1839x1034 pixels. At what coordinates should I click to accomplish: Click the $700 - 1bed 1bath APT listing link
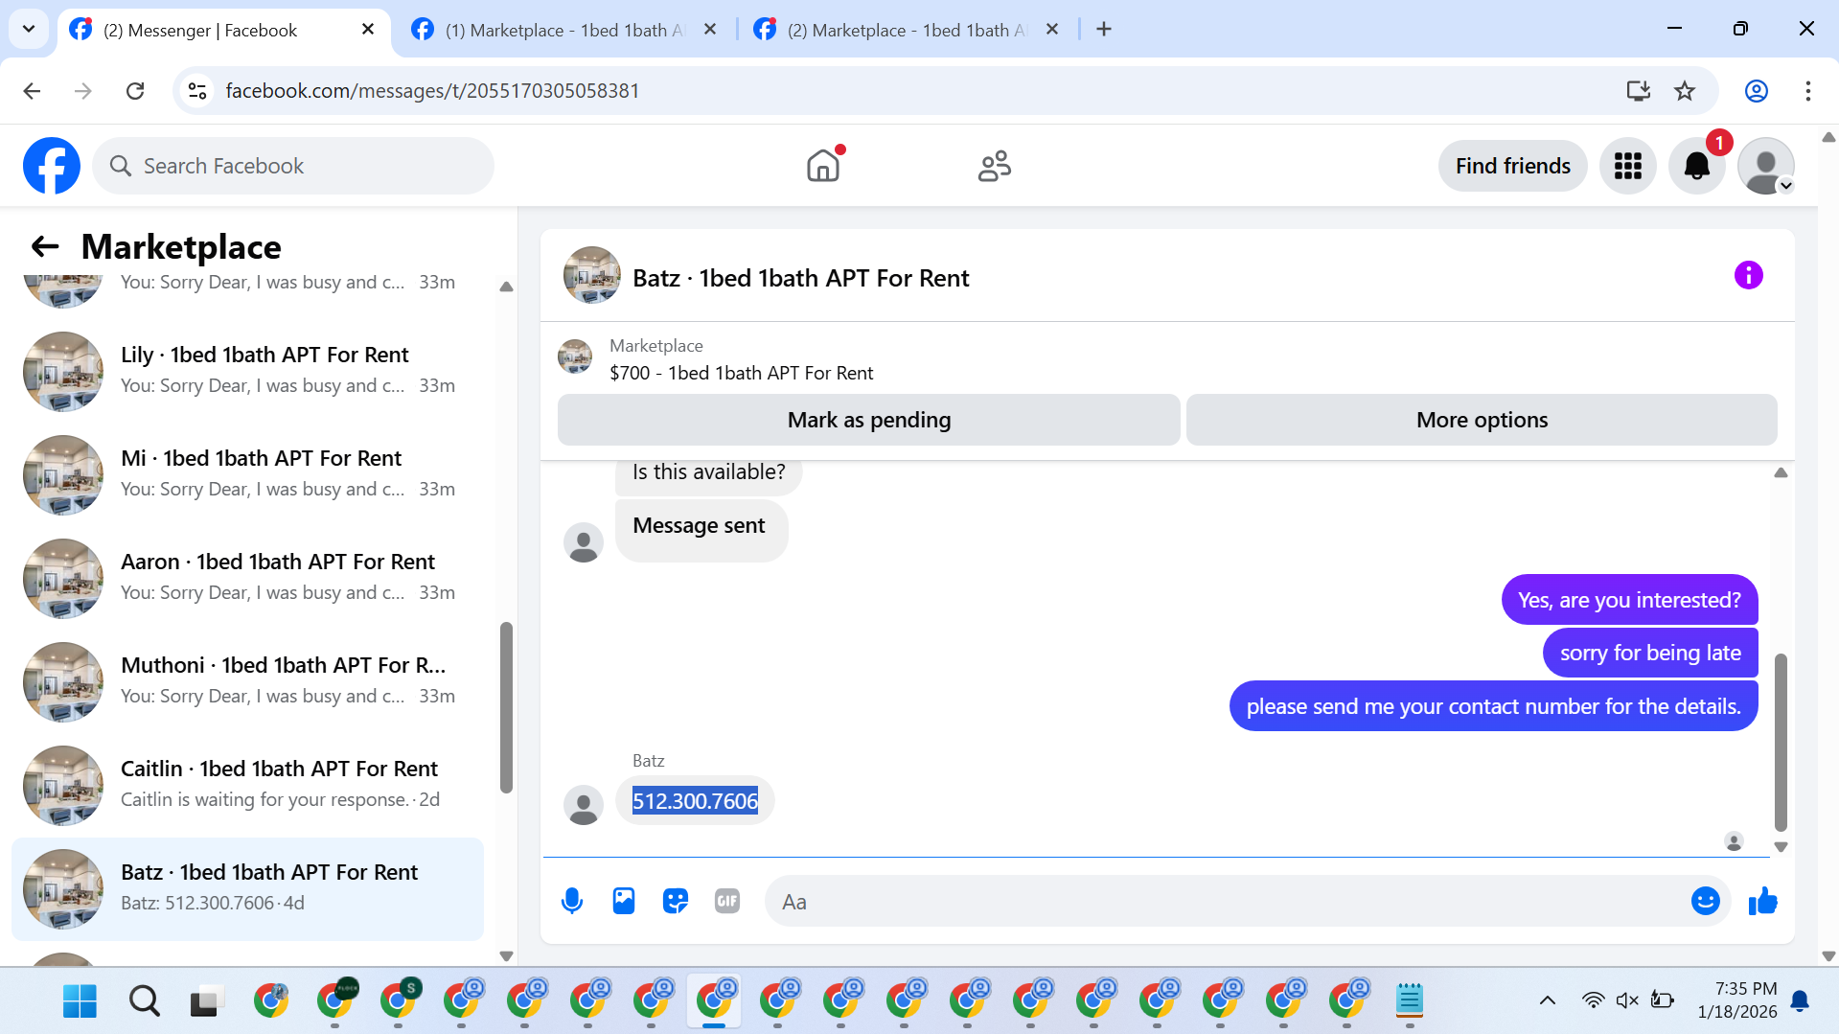(741, 373)
